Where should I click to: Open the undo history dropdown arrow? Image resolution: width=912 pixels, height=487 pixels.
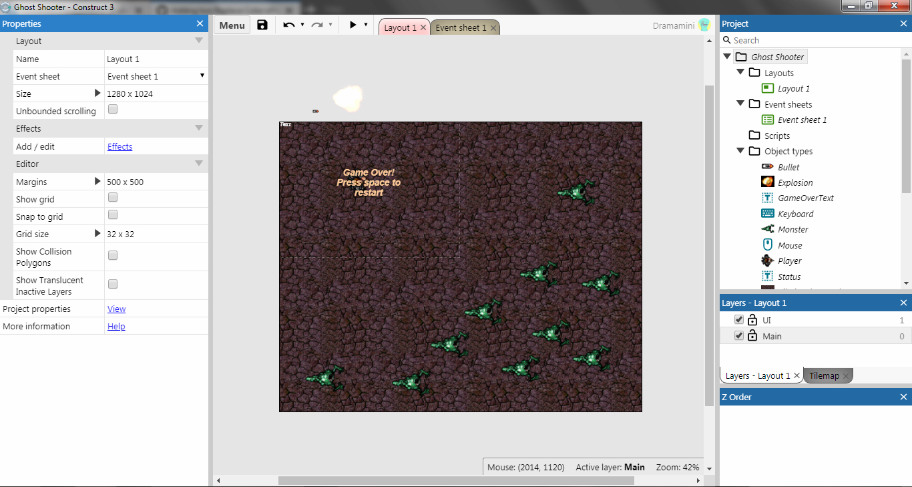pyautogui.click(x=302, y=25)
